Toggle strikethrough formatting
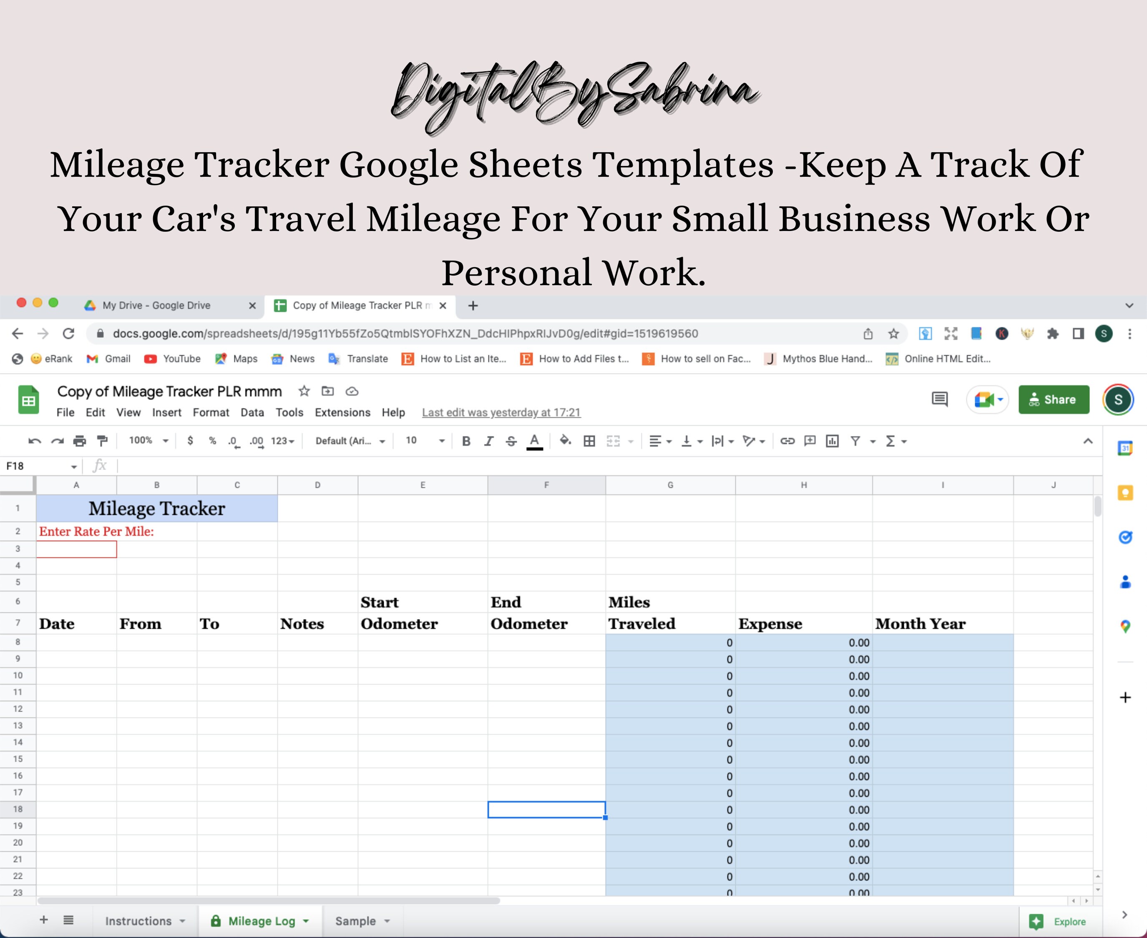 [511, 441]
